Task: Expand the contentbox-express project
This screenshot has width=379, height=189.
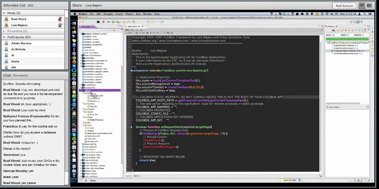Action: (81, 66)
